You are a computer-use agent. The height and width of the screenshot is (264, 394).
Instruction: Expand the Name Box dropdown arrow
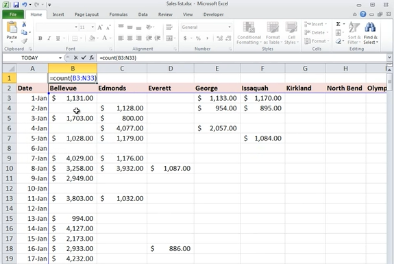60,58
